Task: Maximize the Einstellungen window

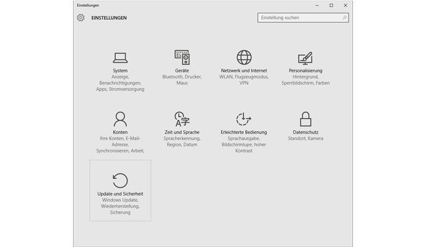Action: pos(331,5)
